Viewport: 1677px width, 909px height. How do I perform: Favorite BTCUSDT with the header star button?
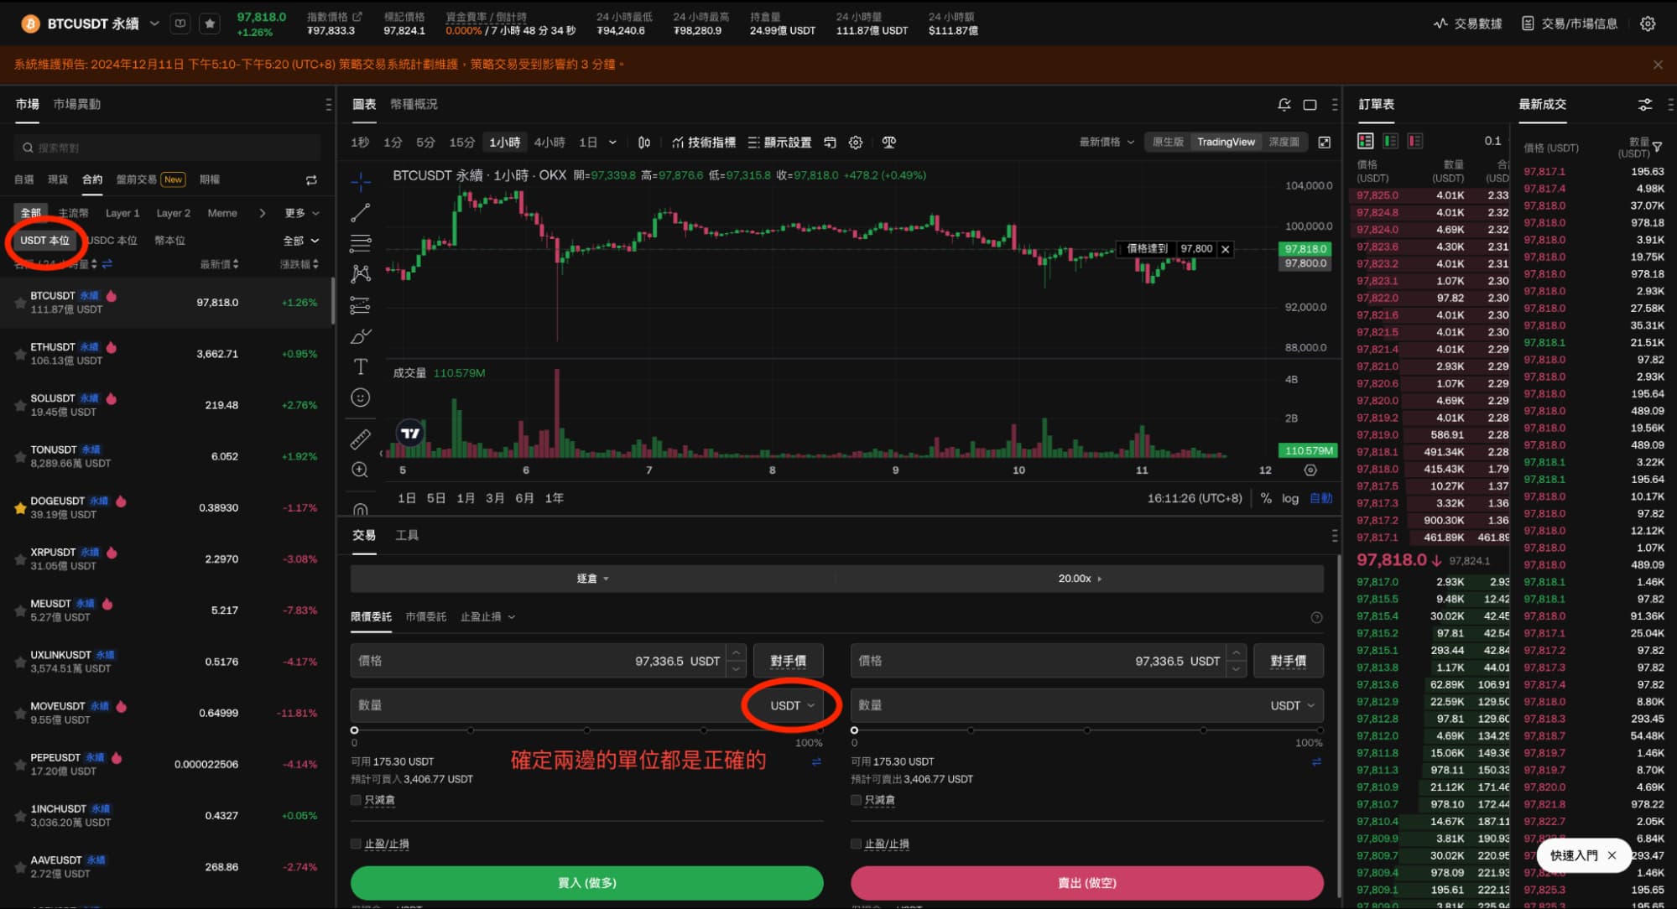click(x=210, y=23)
